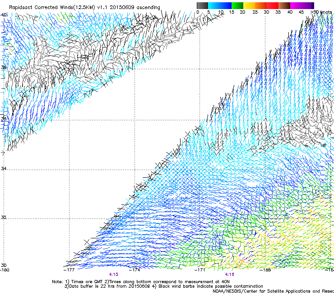Click the '30' latitude axis label

pos(4,266)
